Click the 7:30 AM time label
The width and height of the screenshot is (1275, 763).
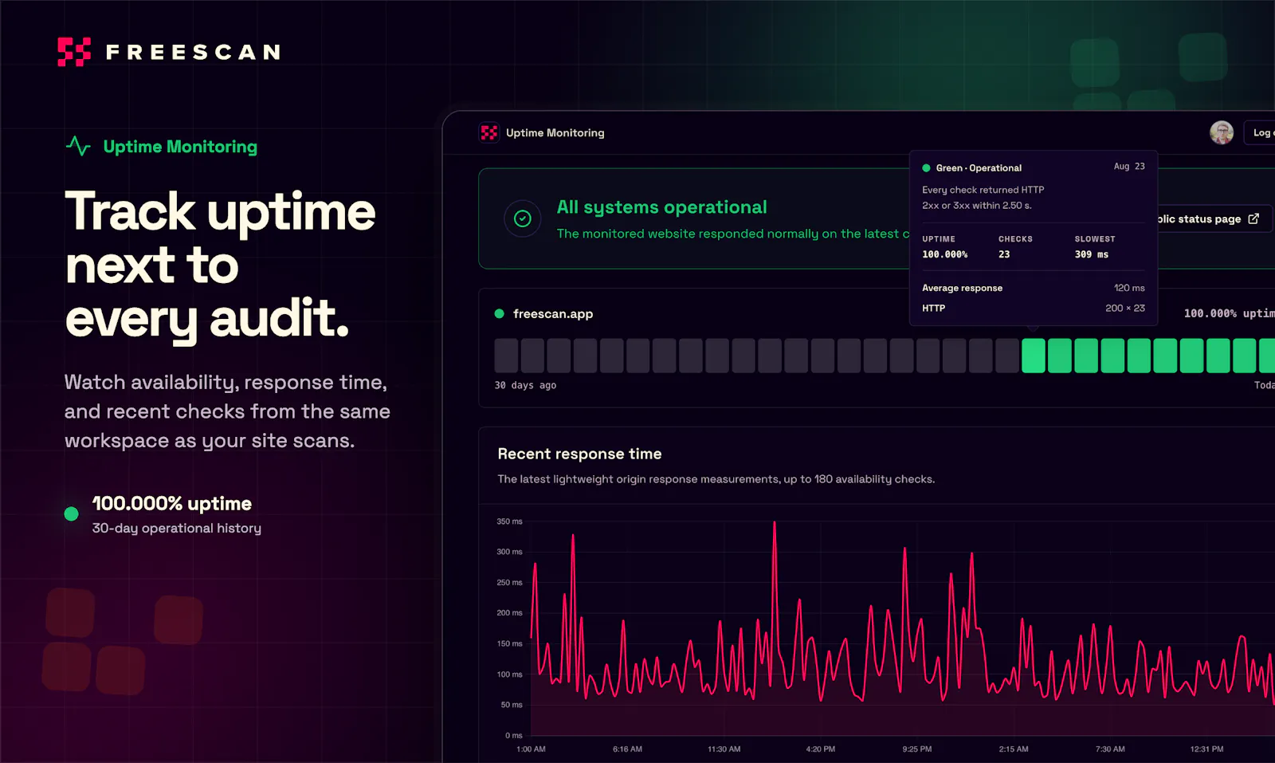(1110, 749)
